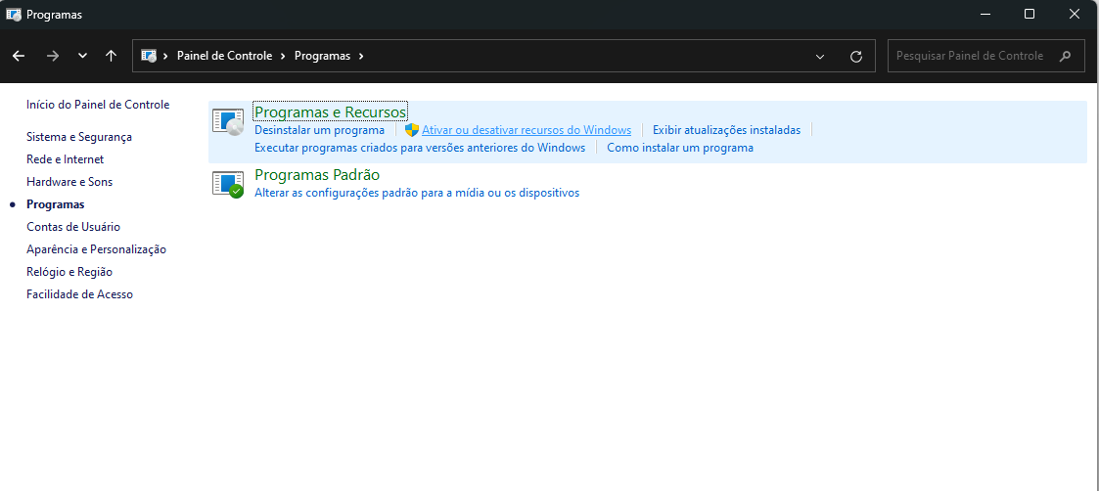Click the search magnifier icon
Image resolution: width=1099 pixels, height=491 pixels.
[1066, 56]
